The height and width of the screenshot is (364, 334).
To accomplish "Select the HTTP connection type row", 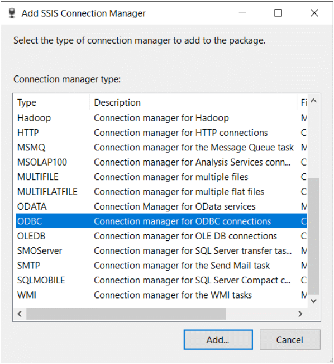I will click(161, 133).
